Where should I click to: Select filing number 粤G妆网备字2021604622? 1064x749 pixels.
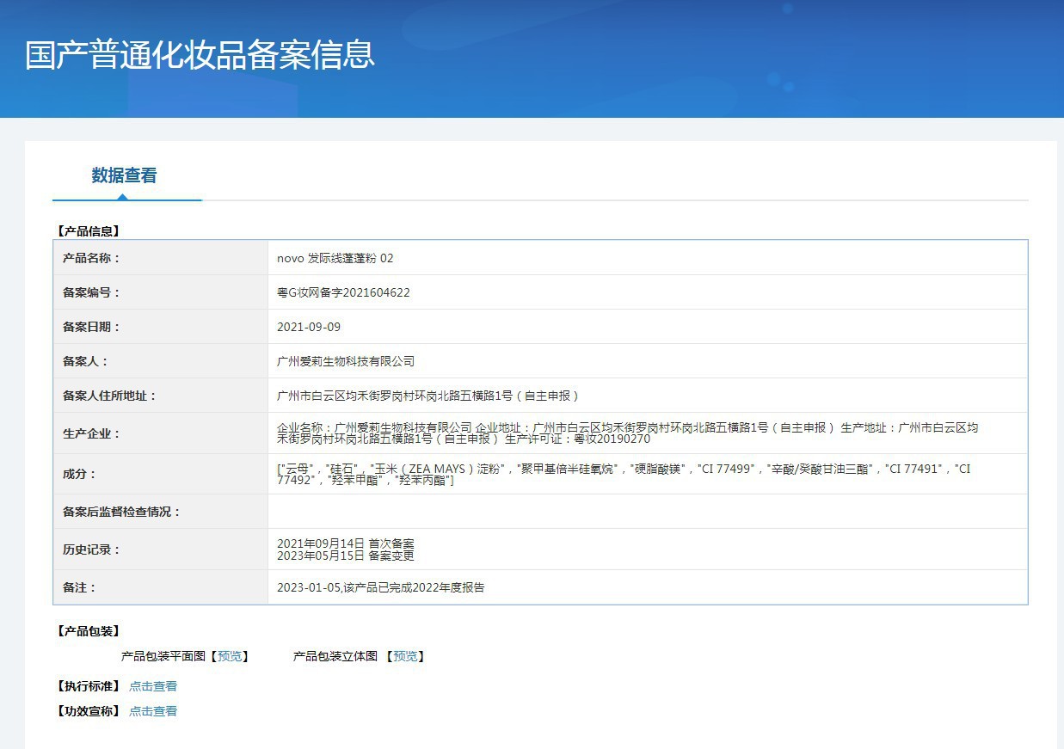(x=343, y=292)
